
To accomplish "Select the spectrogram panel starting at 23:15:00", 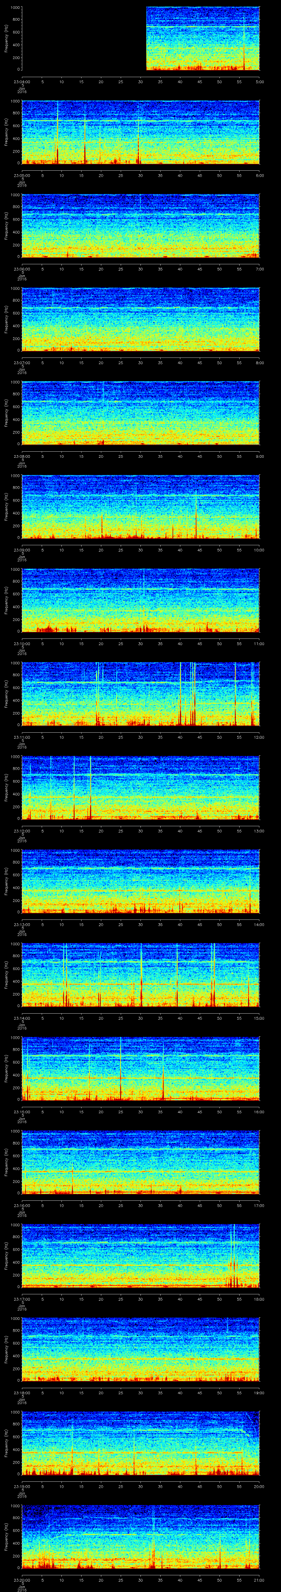I will tap(141, 1068).
